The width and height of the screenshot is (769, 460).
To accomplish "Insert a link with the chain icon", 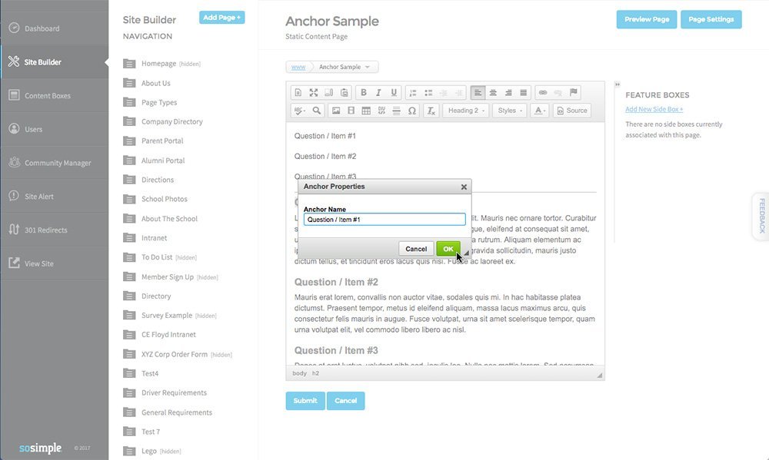I will click(x=542, y=92).
